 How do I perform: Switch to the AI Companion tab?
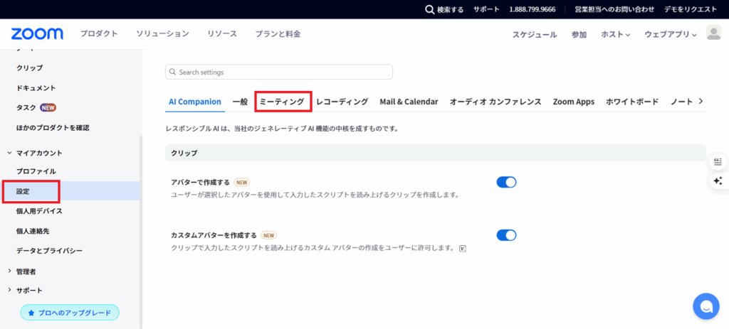click(x=195, y=102)
